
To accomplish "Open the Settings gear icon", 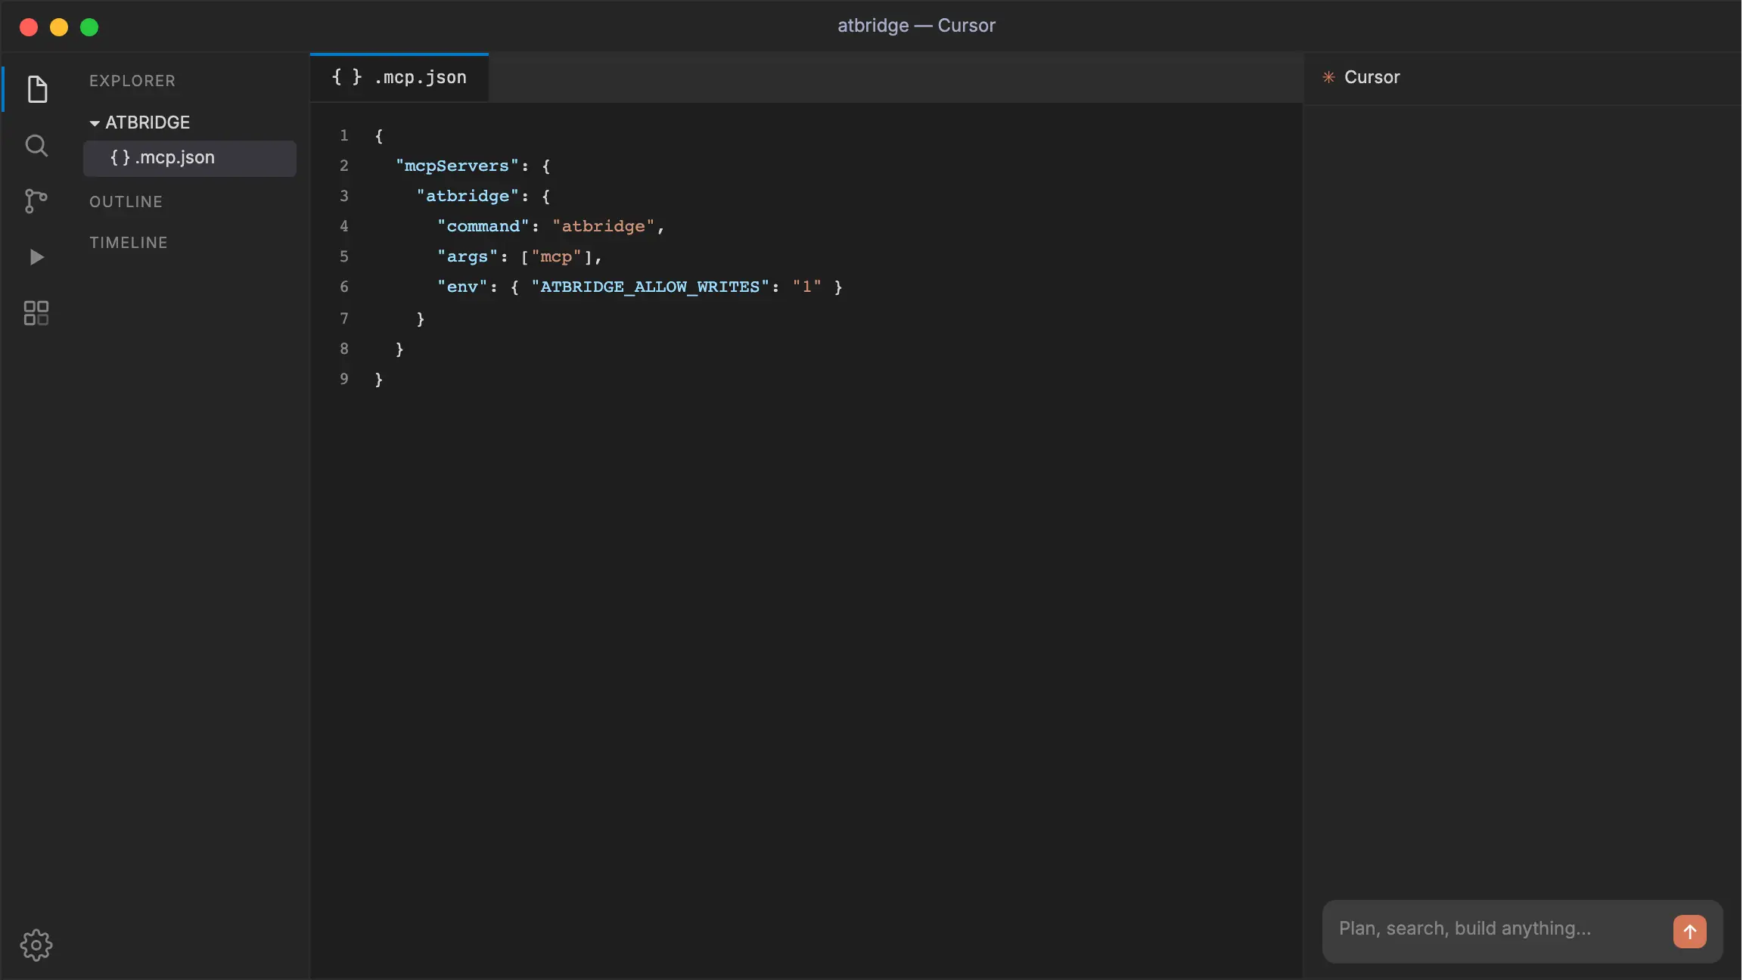I will (x=36, y=945).
